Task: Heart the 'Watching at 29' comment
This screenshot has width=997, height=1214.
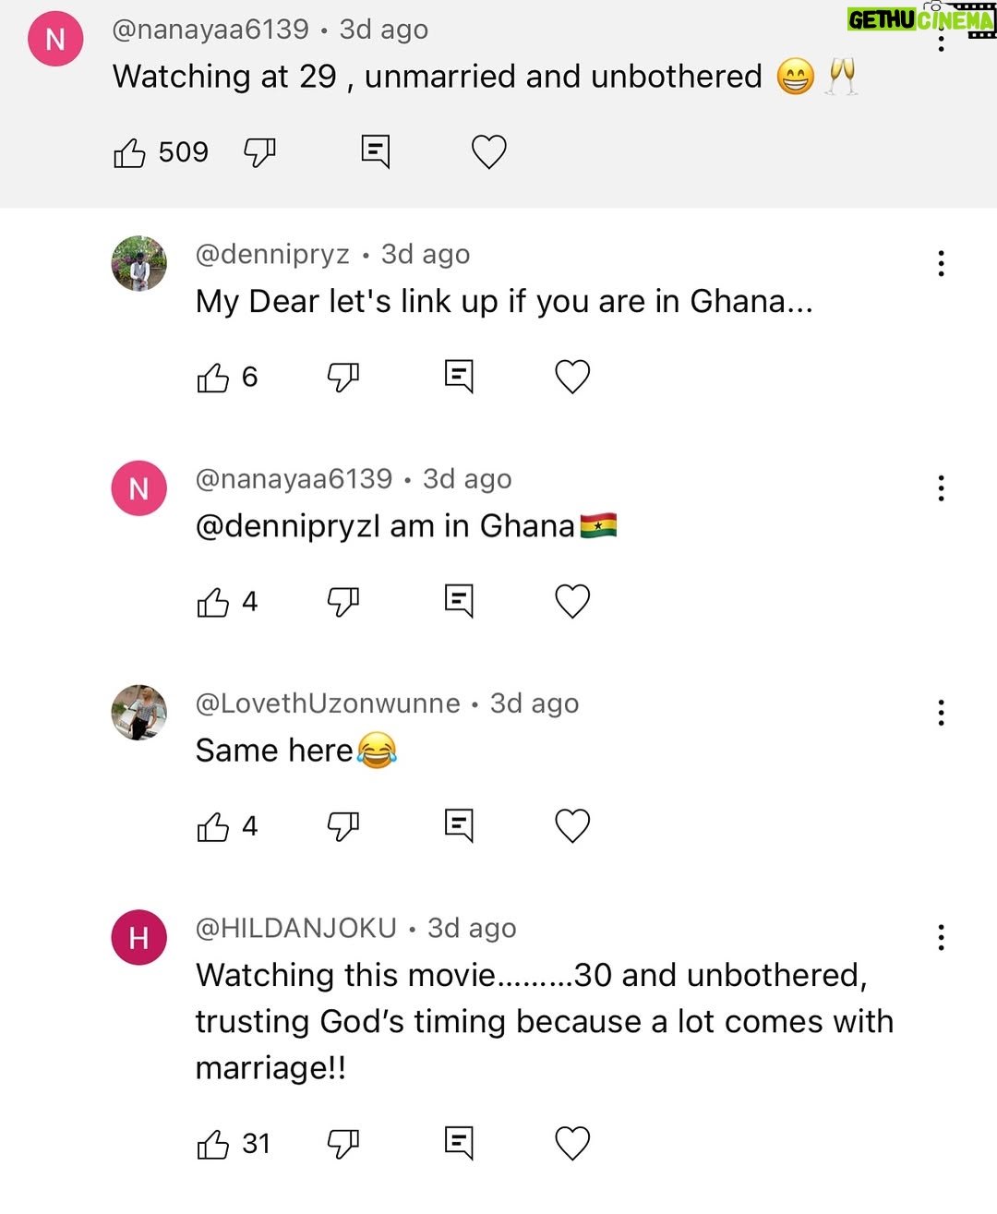Action: [x=489, y=152]
